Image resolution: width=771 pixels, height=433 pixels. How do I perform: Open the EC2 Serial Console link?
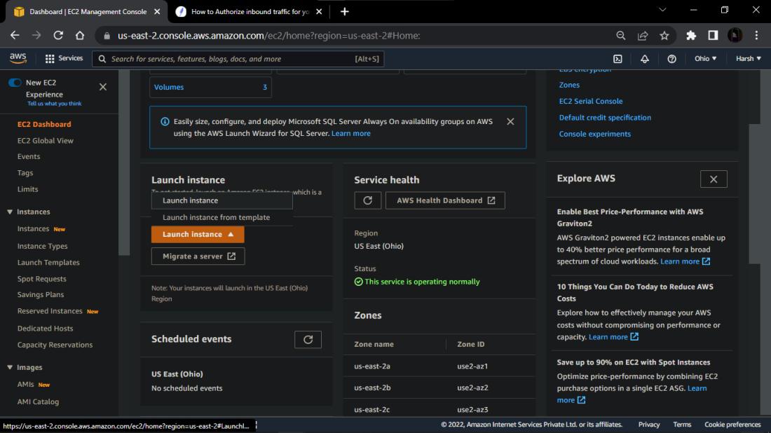[x=590, y=101]
